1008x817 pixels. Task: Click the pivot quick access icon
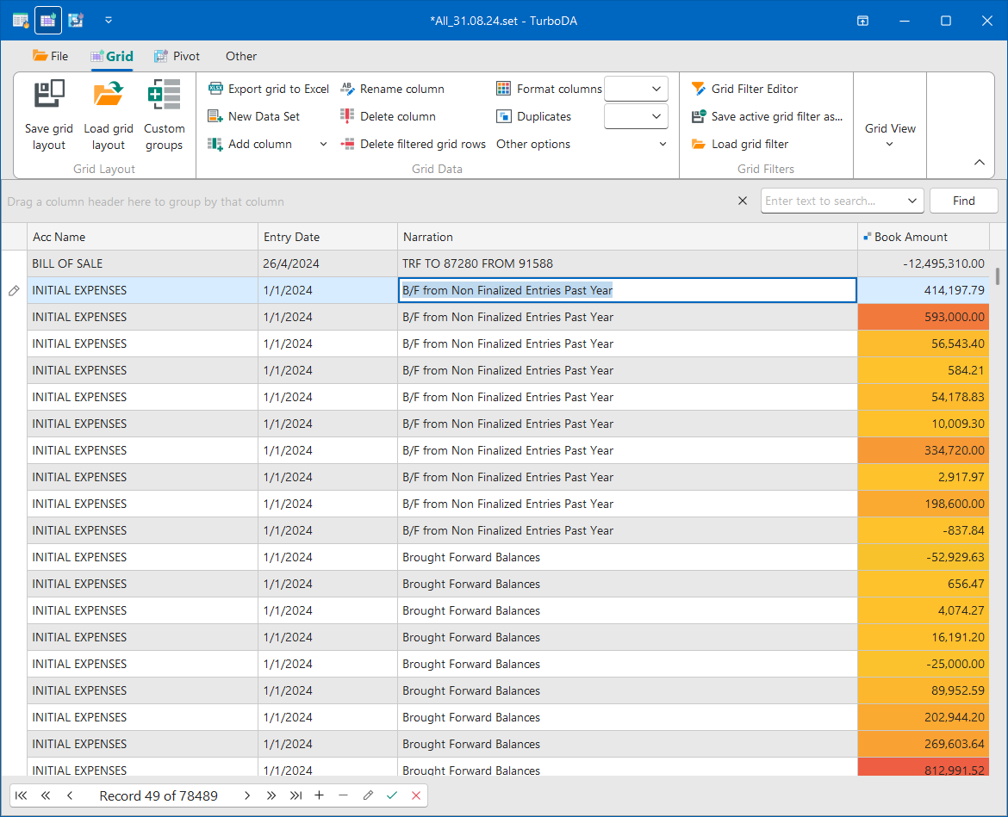click(76, 21)
